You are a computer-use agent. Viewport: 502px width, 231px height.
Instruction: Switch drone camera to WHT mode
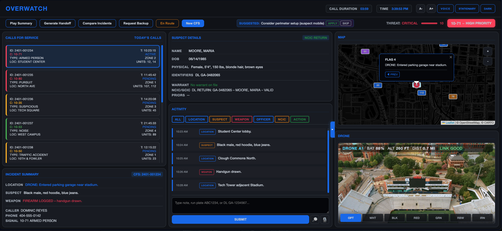[x=373, y=218]
